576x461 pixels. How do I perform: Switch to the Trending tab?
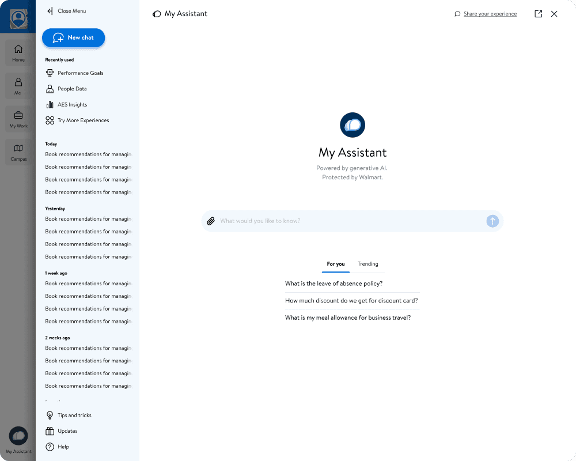click(x=367, y=264)
